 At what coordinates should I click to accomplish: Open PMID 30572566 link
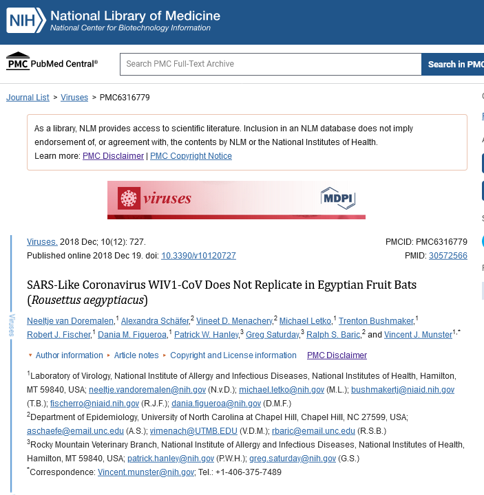click(x=448, y=256)
